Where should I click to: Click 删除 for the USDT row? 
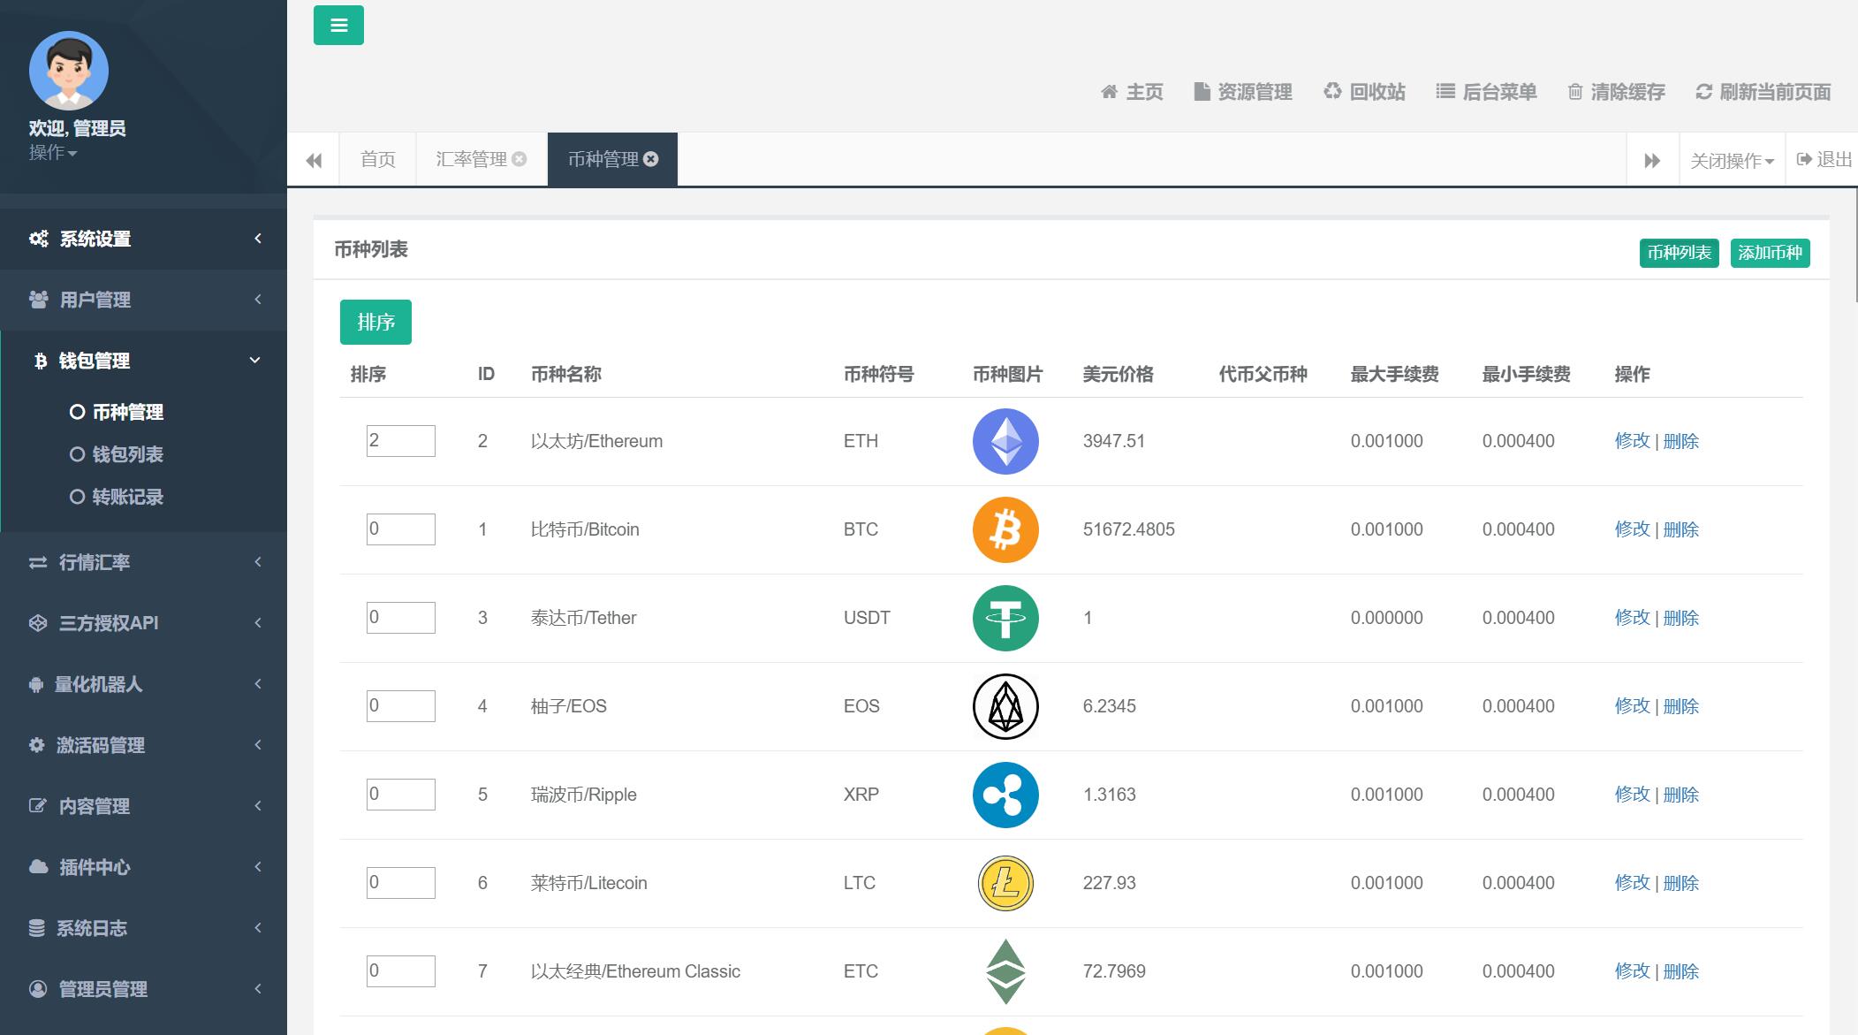click(x=1680, y=618)
